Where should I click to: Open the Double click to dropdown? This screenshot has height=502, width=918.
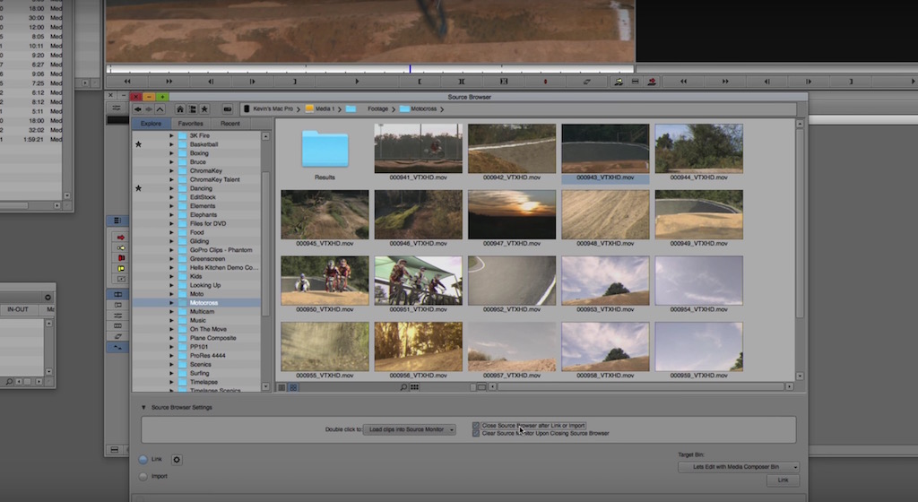[x=410, y=429]
